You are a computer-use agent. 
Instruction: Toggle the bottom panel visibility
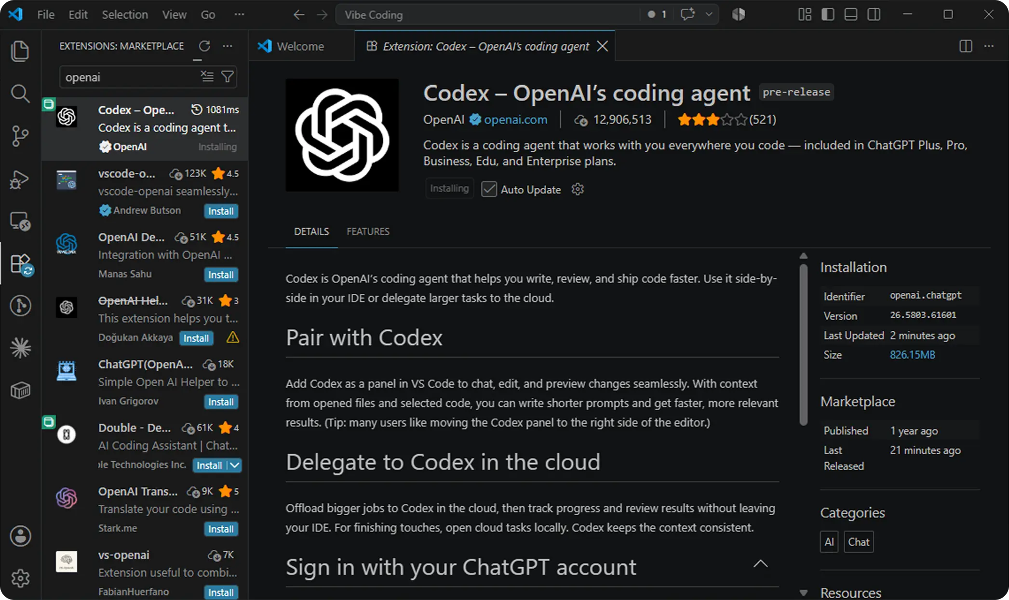pos(851,14)
